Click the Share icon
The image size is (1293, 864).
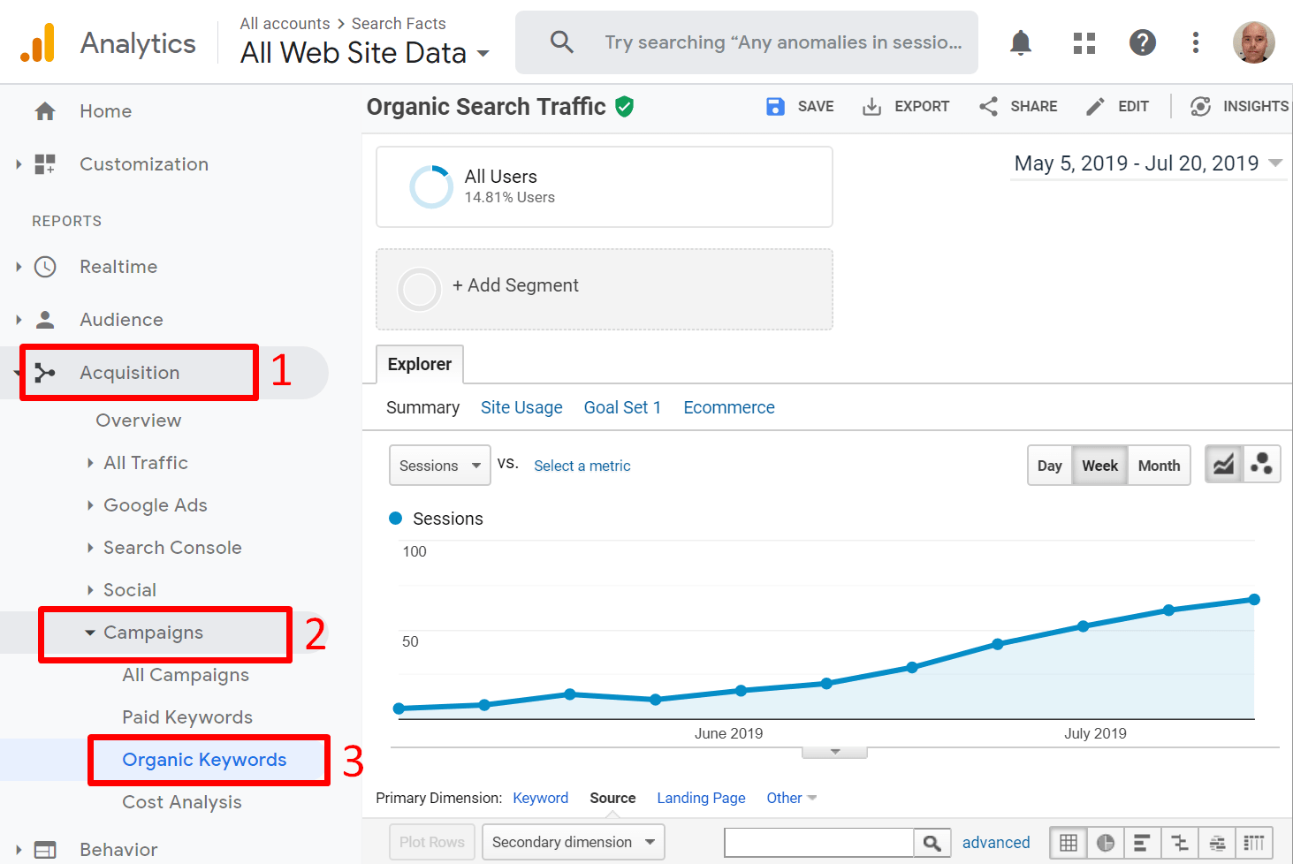point(988,107)
